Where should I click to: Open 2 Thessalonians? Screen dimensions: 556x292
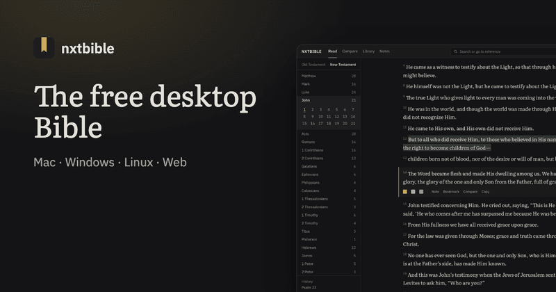(328, 207)
